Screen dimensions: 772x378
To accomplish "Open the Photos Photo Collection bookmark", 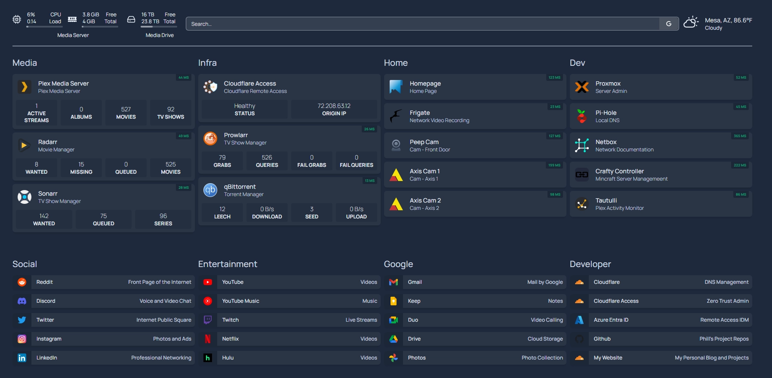I will (485, 358).
